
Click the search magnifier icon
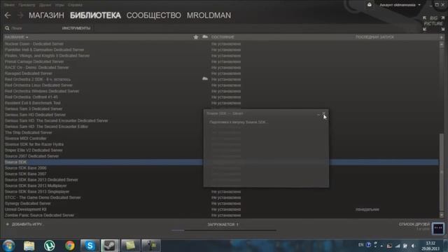[7, 28]
